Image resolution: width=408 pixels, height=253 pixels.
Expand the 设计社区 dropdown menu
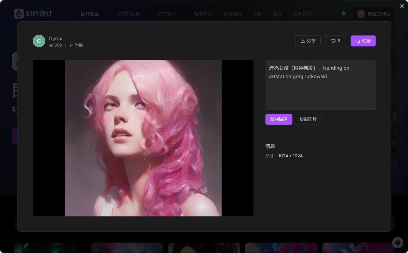coord(93,14)
